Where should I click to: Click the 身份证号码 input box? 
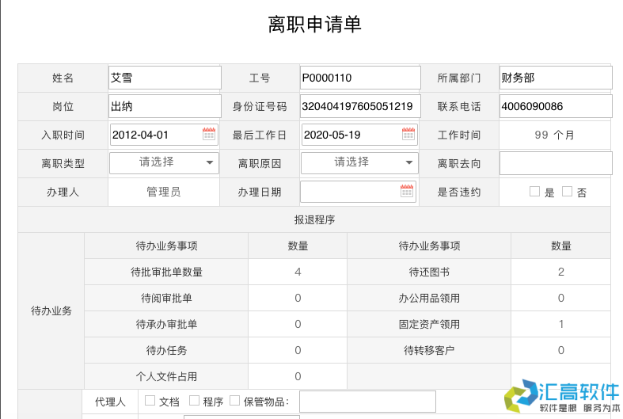[359, 106]
